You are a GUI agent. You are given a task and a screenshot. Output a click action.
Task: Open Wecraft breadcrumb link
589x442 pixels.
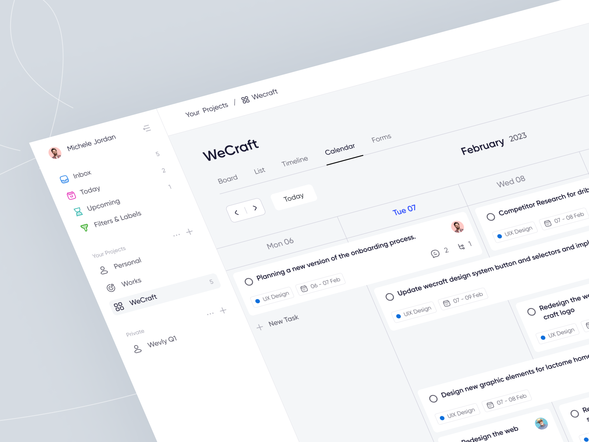click(260, 96)
